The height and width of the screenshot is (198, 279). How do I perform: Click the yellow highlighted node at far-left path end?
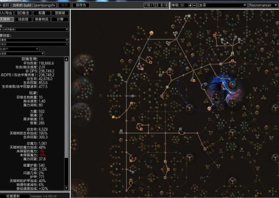pos(113,117)
